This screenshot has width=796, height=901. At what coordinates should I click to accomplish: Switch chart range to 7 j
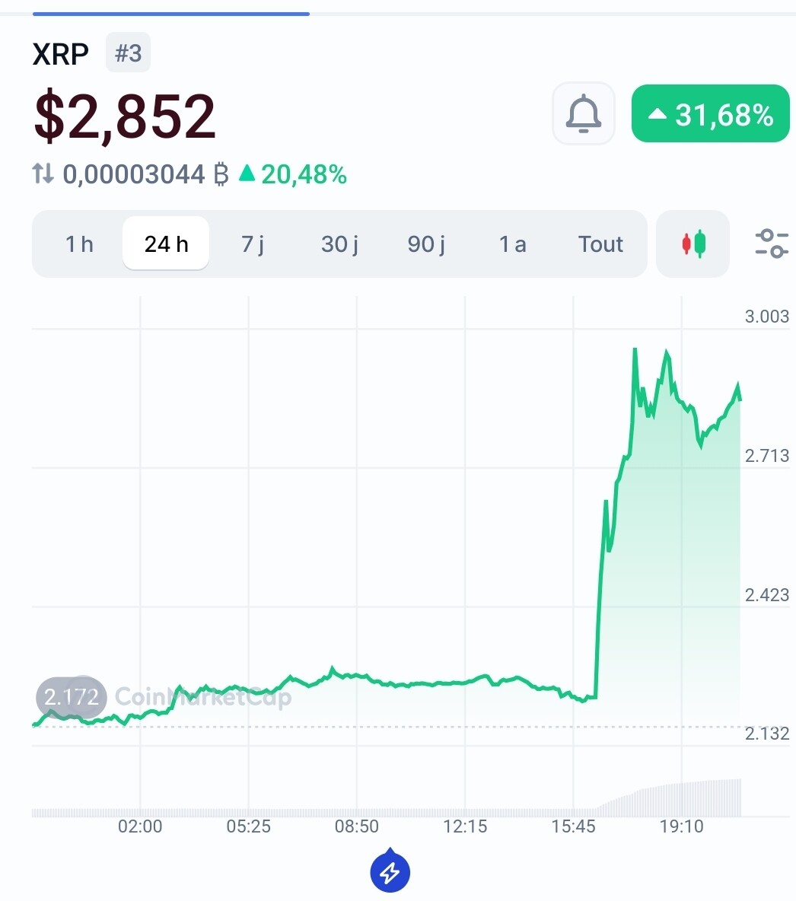tap(253, 244)
